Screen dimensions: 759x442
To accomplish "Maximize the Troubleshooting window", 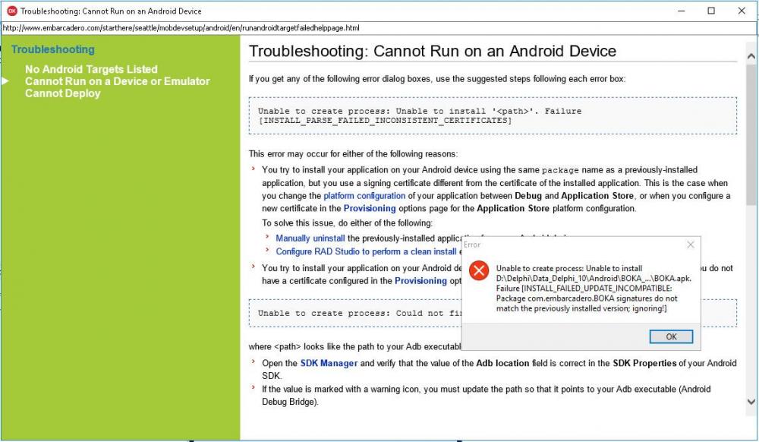I will pyautogui.click(x=711, y=11).
